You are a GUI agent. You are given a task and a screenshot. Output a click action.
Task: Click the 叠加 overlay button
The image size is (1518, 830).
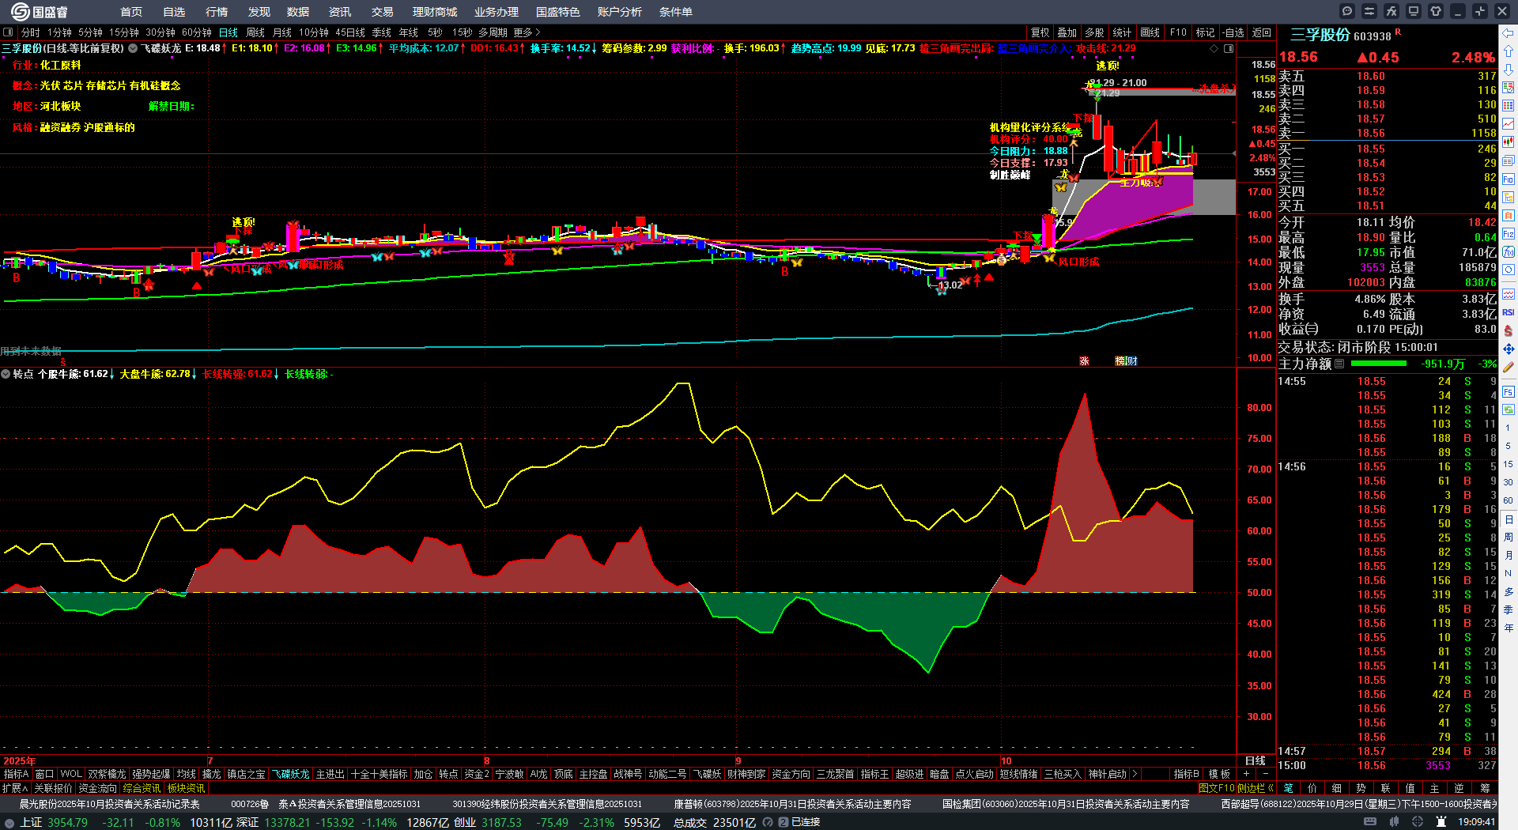click(x=1067, y=32)
